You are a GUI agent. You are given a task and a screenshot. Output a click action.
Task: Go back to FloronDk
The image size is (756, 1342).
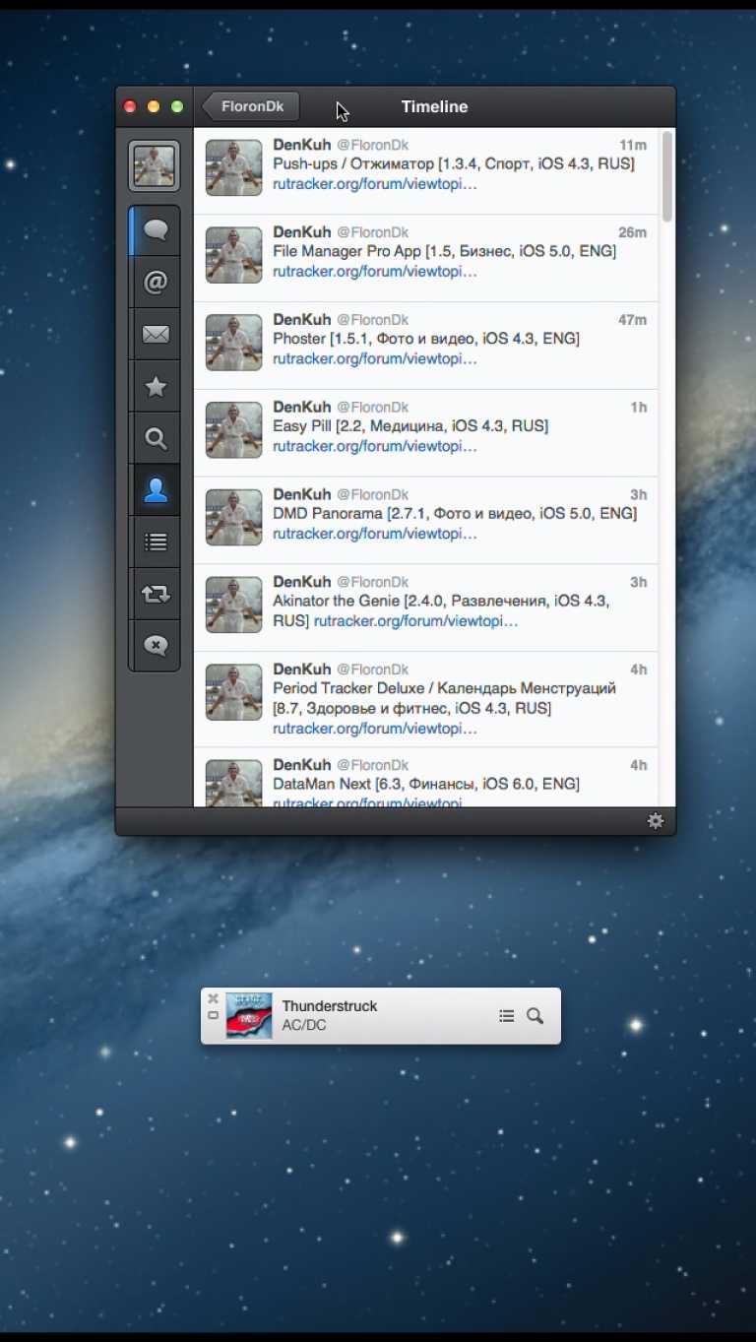pos(252,106)
